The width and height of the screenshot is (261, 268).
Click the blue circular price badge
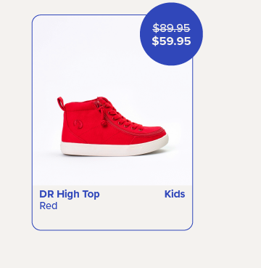171,34
